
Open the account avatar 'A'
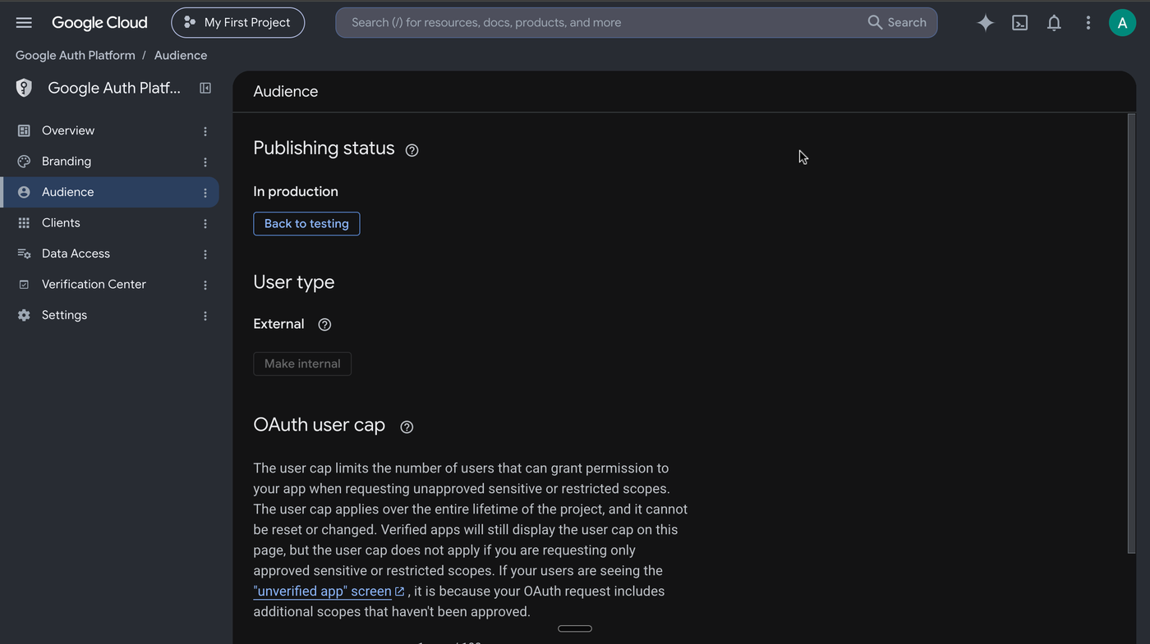pyautogui.click(x=1122, y=23)
